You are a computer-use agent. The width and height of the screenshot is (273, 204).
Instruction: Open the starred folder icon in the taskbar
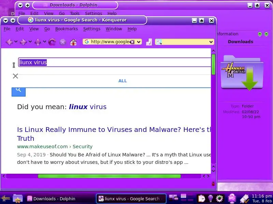click(x=18, y=199)
